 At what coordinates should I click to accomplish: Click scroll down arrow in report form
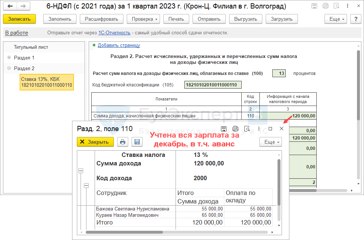(358, 184)
